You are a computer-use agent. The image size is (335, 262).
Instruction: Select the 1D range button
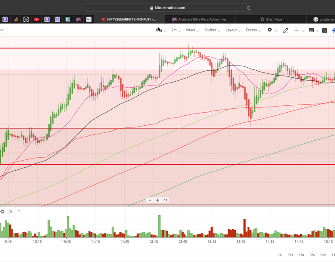pyautogui.click(x=280, y=255)
